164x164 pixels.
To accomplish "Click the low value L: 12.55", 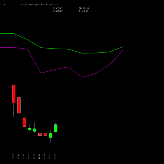I will (84, 11).
